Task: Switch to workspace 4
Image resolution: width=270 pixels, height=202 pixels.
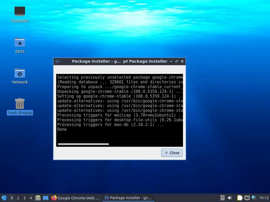Action: [31, 198]
